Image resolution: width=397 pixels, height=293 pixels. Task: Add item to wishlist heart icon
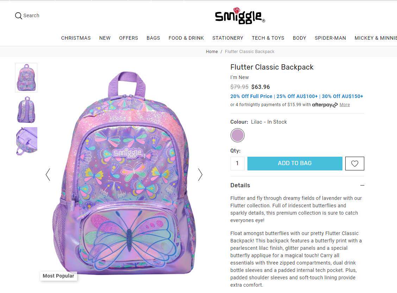(354, 164)
